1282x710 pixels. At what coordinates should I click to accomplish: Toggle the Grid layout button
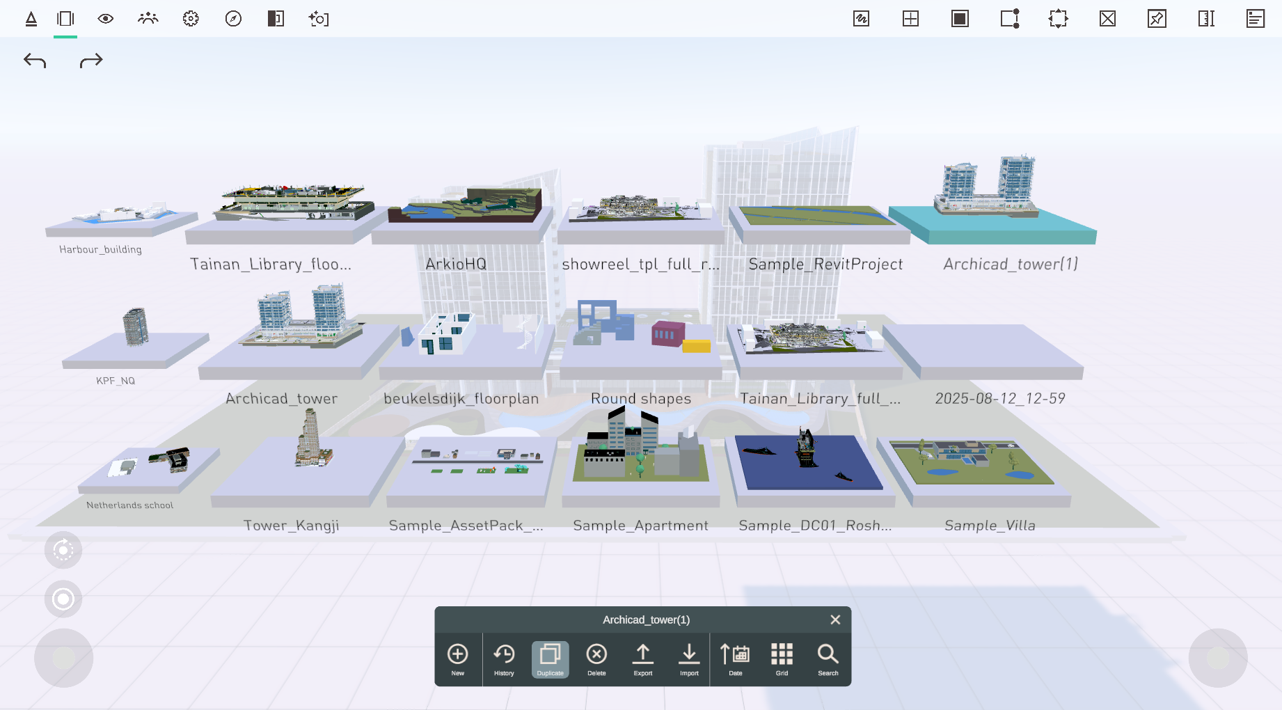click(x=782, y=659)
